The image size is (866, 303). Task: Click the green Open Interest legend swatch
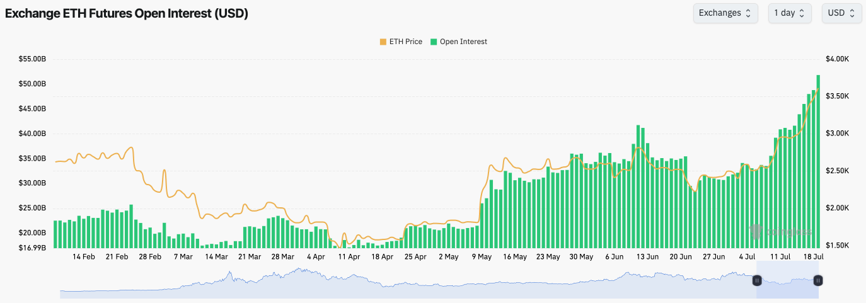tap(434, 42)
